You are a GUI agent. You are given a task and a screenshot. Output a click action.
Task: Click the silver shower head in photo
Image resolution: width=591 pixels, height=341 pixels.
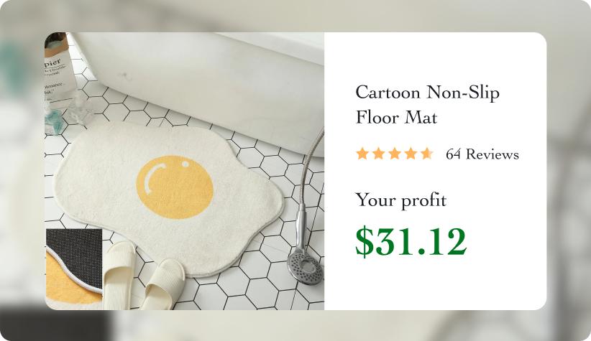tap(306, 266)
